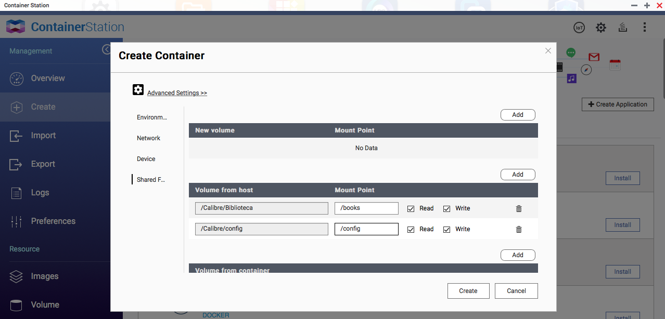Open the IoT icon in header
665x319 pixels.
click(x=579, y=28)
